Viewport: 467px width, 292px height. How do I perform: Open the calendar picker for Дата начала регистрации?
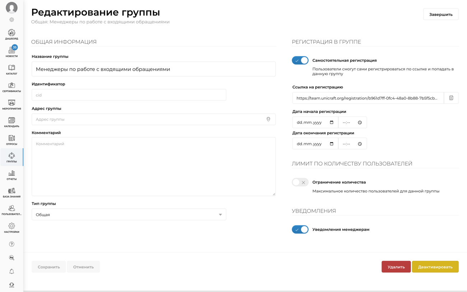pyautogui.click(x=332, y=122)
